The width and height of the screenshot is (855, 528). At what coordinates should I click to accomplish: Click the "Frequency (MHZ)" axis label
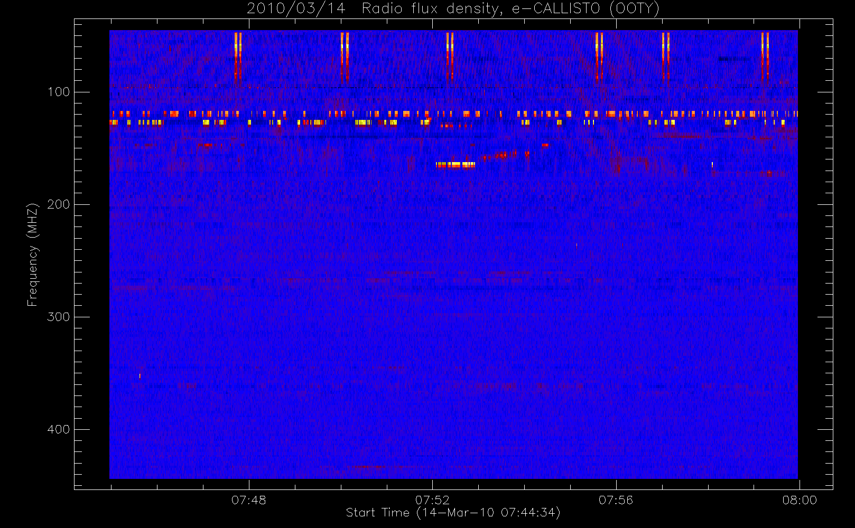[x=33, y=254]
